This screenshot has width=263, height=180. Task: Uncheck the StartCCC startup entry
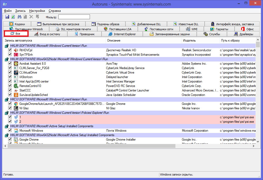click(x=10, y=90)
